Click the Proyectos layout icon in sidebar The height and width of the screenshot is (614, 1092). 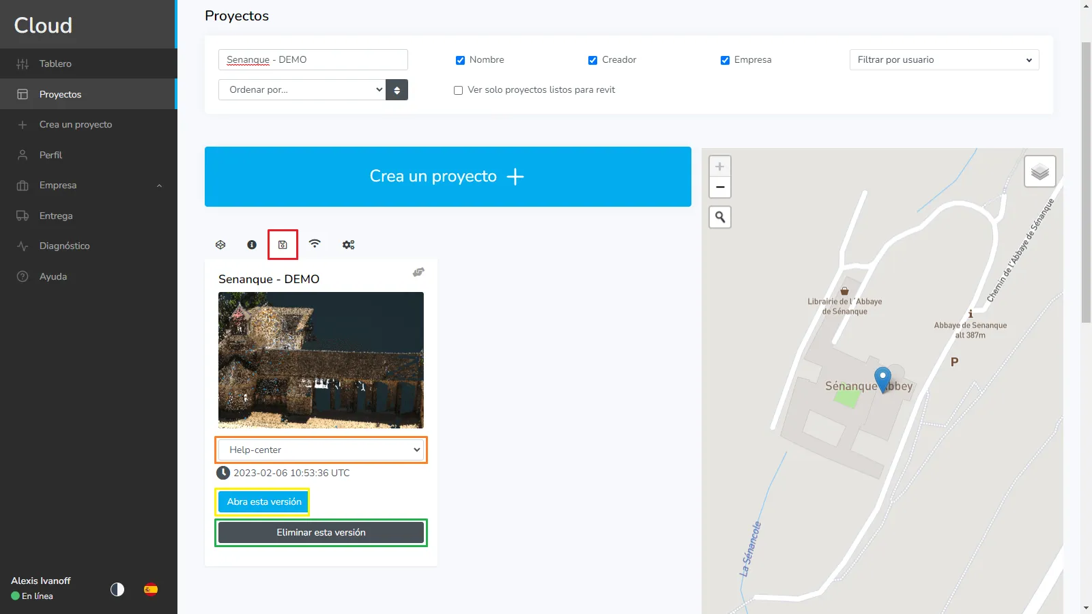click(x=23, y=94)
